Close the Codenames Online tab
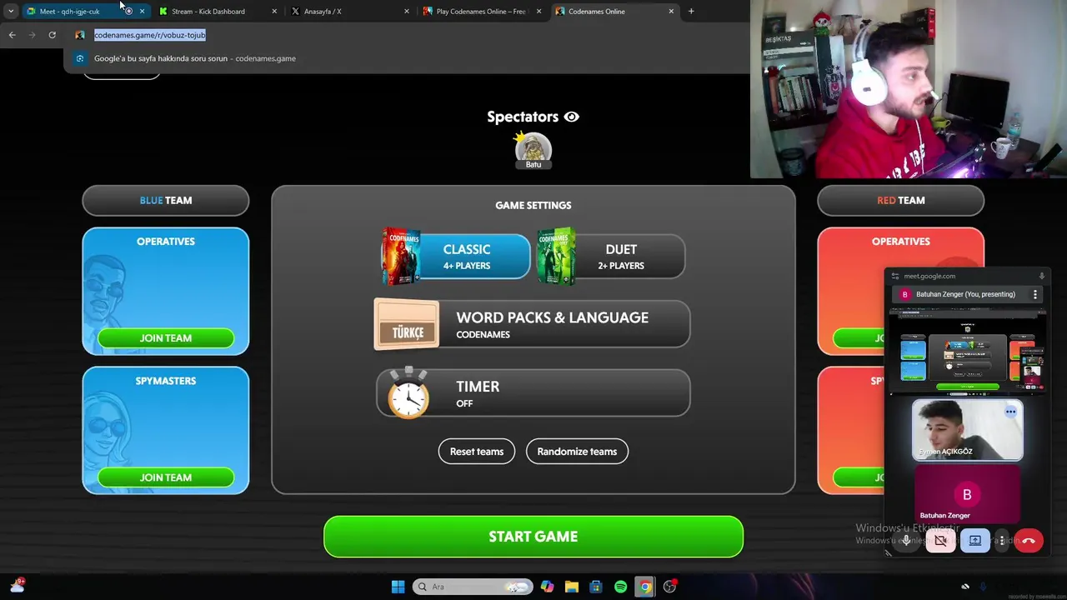1067x600 pixels. (x=671, y=12)
